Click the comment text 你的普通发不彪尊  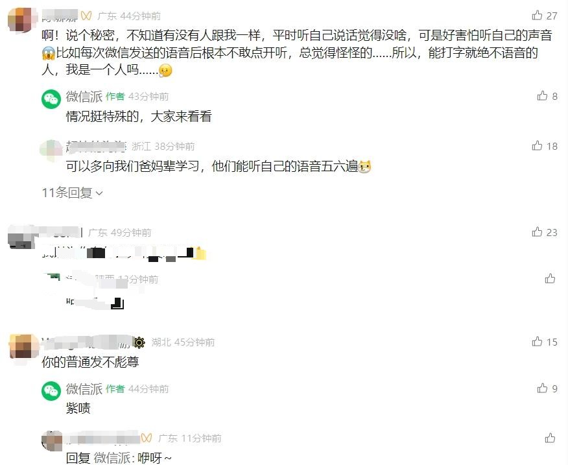click(90, 362)
